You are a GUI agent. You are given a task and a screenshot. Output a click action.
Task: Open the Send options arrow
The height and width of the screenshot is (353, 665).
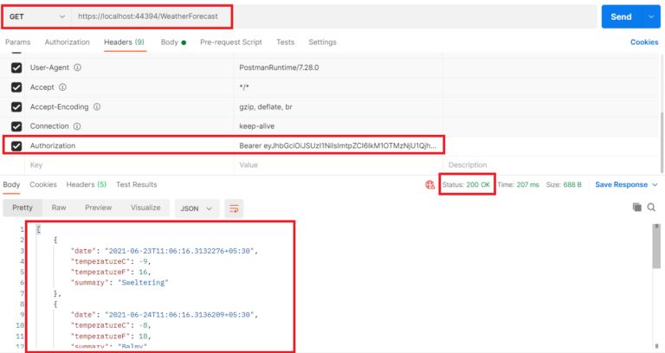click(651, 17)
